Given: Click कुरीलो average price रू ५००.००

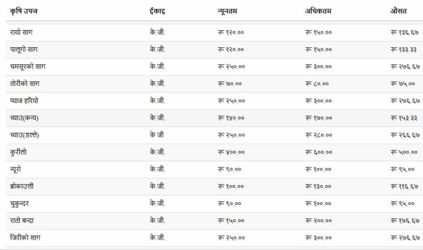Looking at the screenshot, I should (404, 152).
